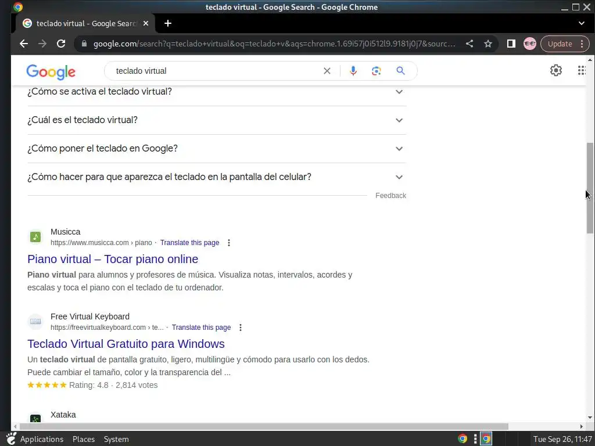Viewport: 595px width, 446px height.
Task: Click the teclado virtual search field
Action: click(x=216, y=71)
